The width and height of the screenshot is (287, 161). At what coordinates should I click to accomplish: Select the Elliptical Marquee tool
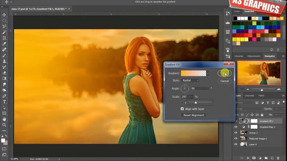click(x=4, y=21)
